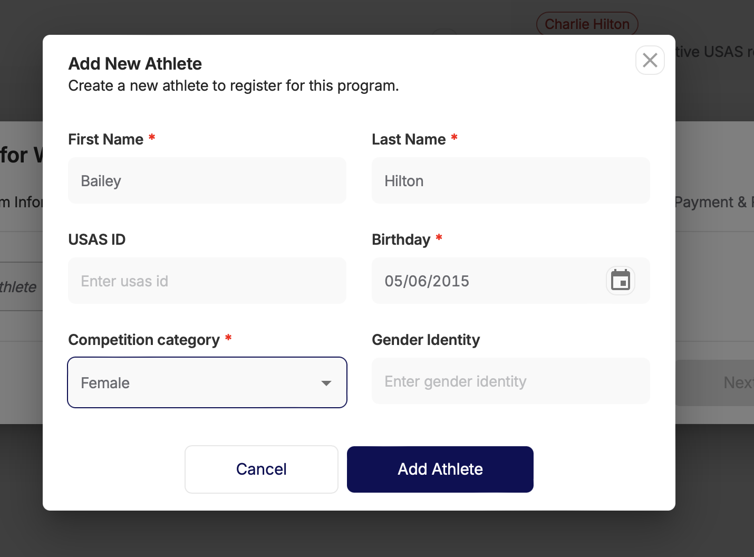This screenshot has width=754, height=557.
Task: Click the Add Athlete button
Action: pos(440,469)
